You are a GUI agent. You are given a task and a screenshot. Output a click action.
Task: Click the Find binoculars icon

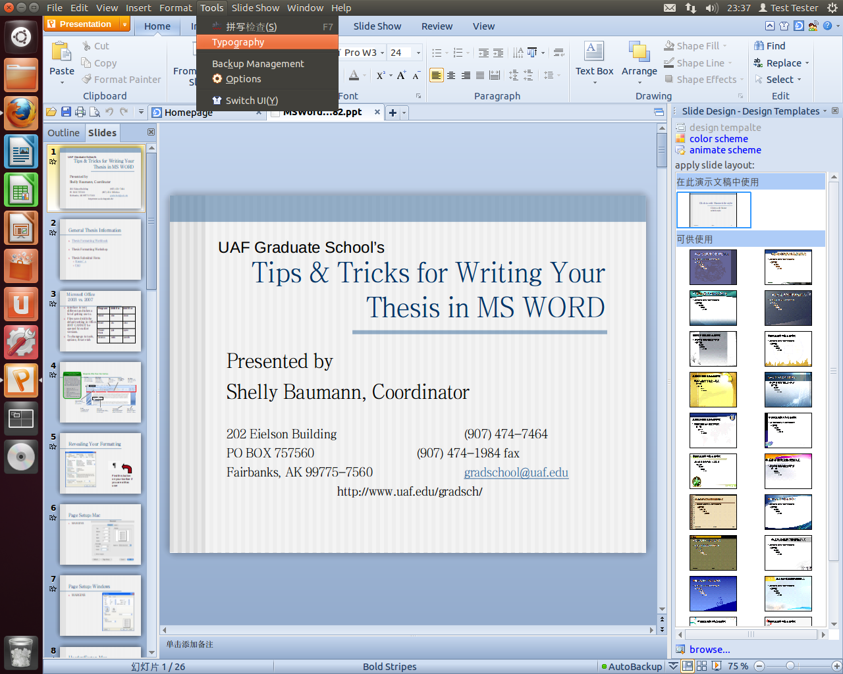click(x=759, y=46)
